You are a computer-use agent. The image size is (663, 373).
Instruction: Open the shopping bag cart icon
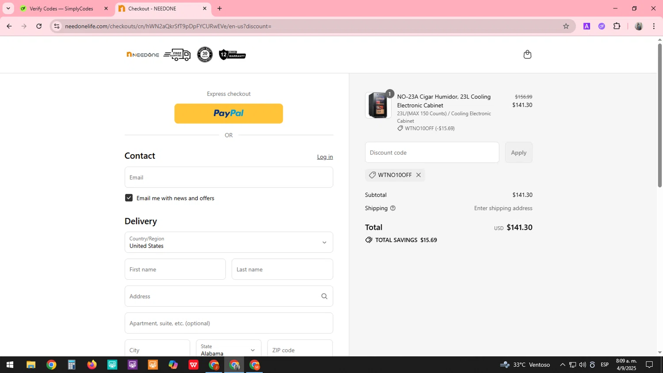point(527,54)
